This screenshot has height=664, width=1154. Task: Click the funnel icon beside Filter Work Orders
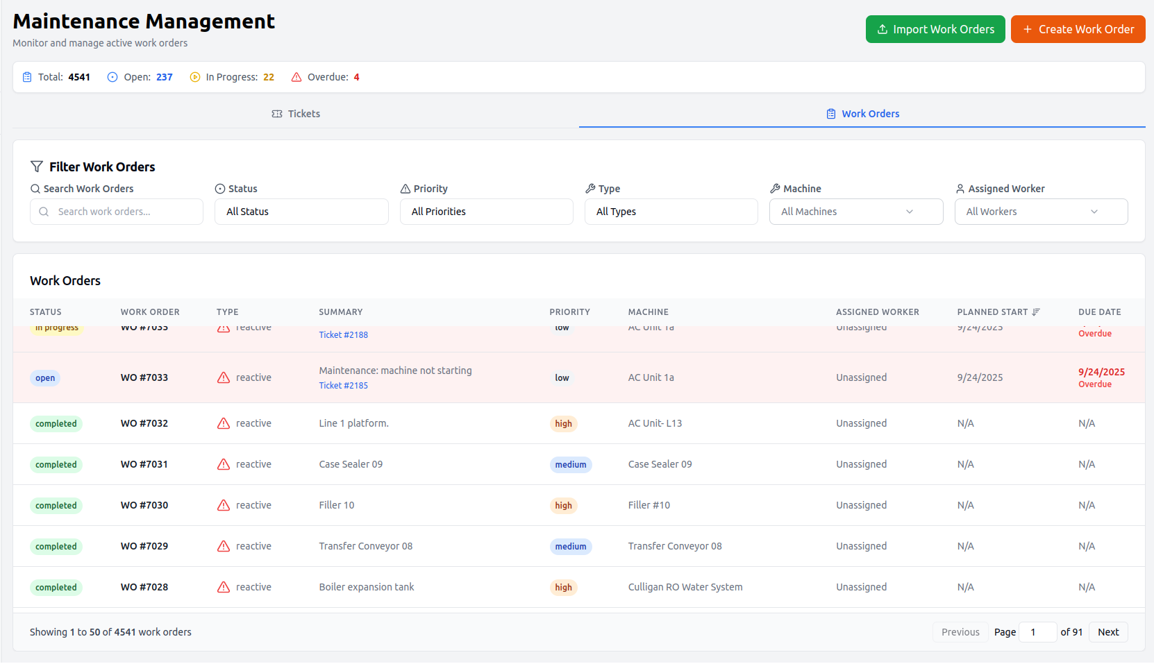(x=36, y=167)
